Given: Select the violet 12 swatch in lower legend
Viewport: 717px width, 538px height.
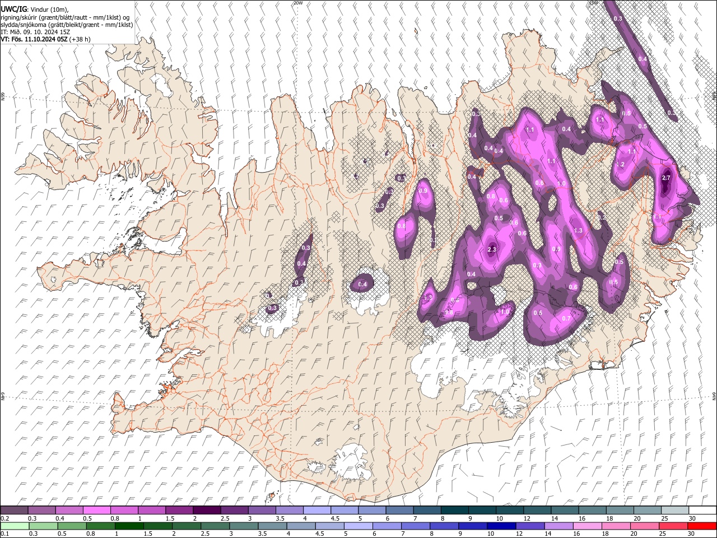Looking at the screenshot, I should point(530,526).
